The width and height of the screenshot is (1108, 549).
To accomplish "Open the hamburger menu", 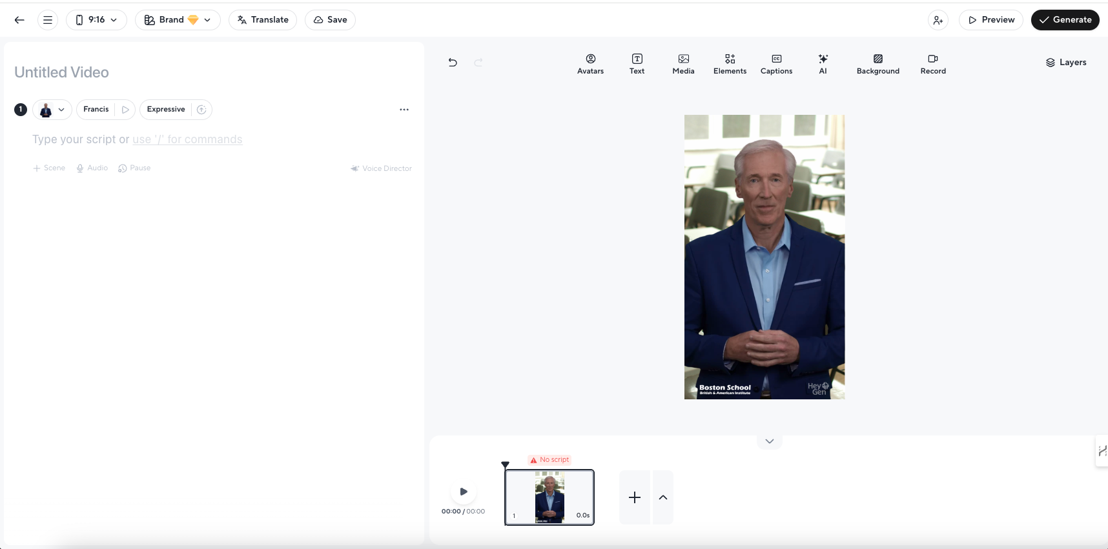I will (48, 20).
